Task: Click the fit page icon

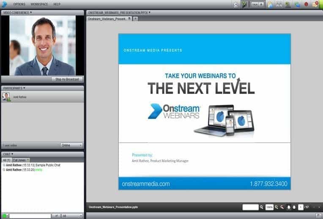Action: coord(294,207)
